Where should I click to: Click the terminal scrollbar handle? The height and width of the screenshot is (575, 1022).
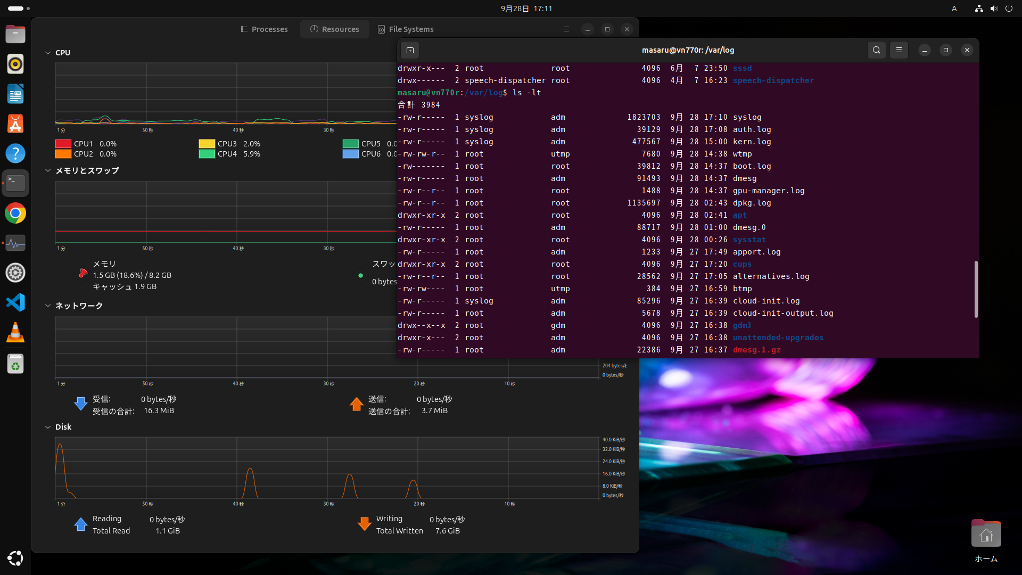pyautogui.click(x=976, y=289)
